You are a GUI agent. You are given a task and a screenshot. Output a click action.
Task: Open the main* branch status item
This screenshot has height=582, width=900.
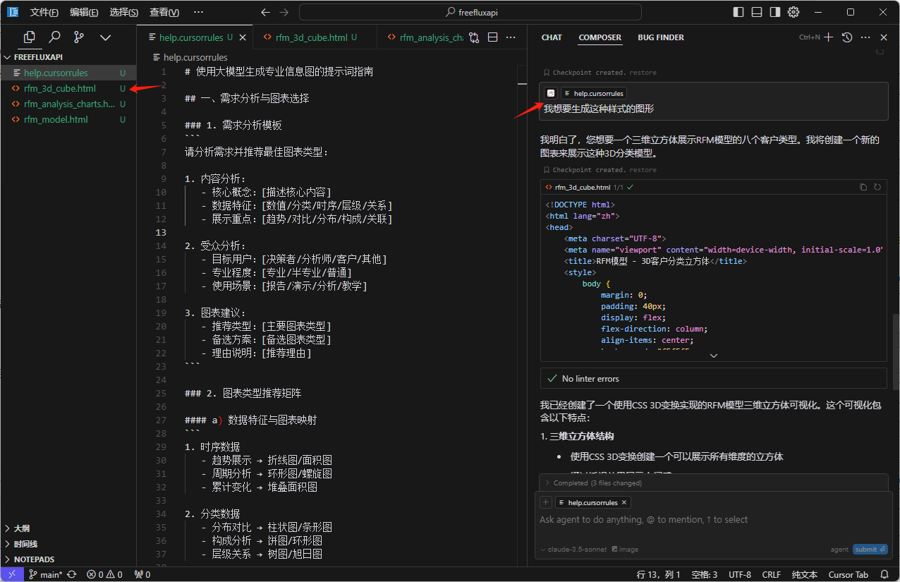point(46,574)
